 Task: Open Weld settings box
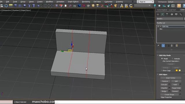tap(180, 85)
